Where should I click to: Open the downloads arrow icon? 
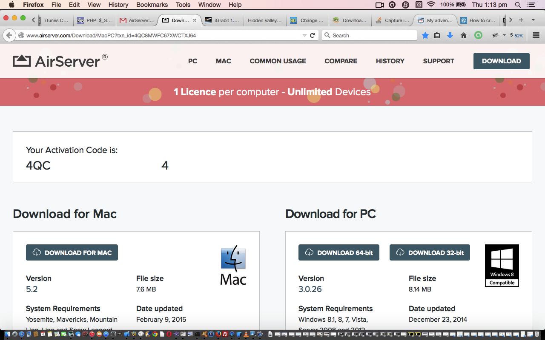point(450,35)
